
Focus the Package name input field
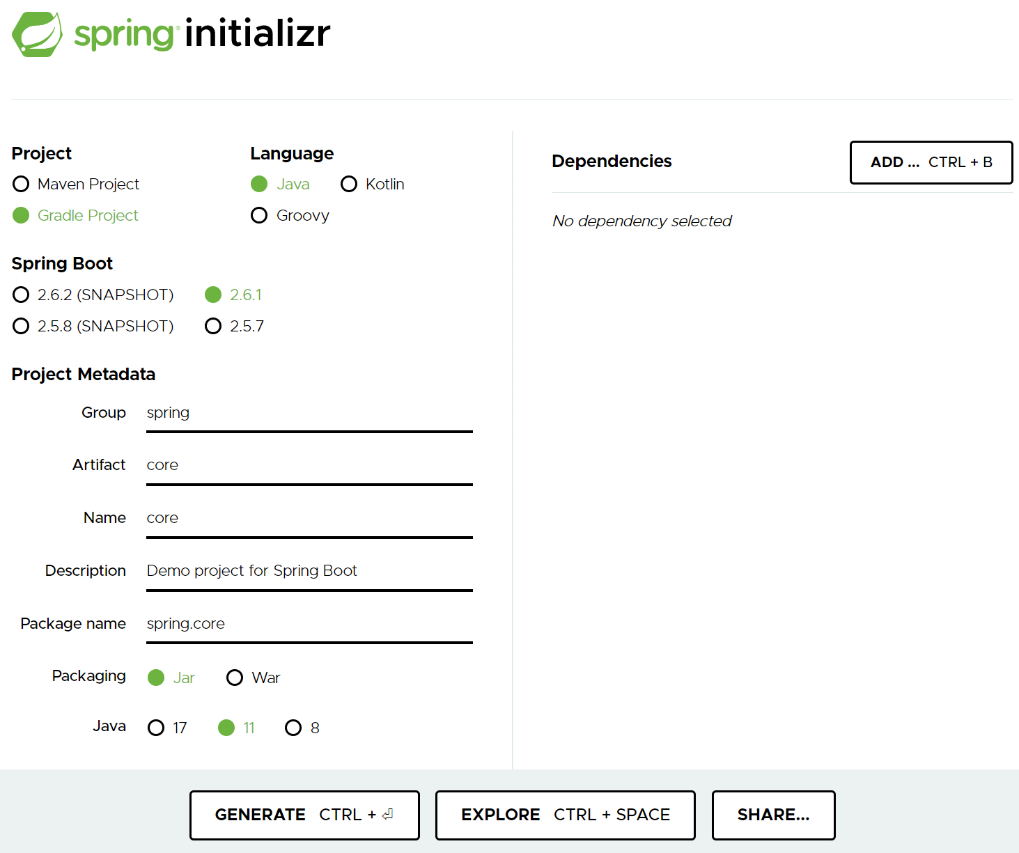309,625
